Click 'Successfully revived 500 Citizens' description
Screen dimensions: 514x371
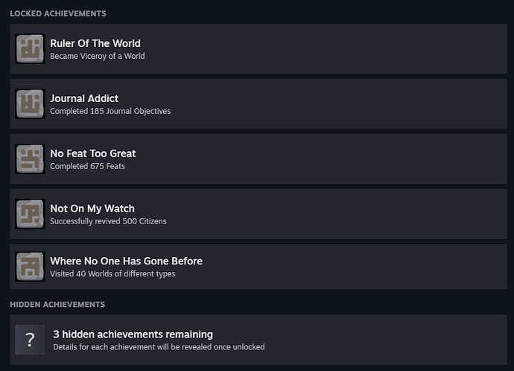coord(108,221)
